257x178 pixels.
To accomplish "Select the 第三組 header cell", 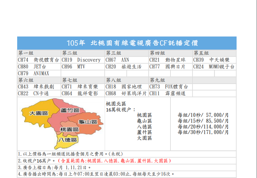I will click(126, 53).
